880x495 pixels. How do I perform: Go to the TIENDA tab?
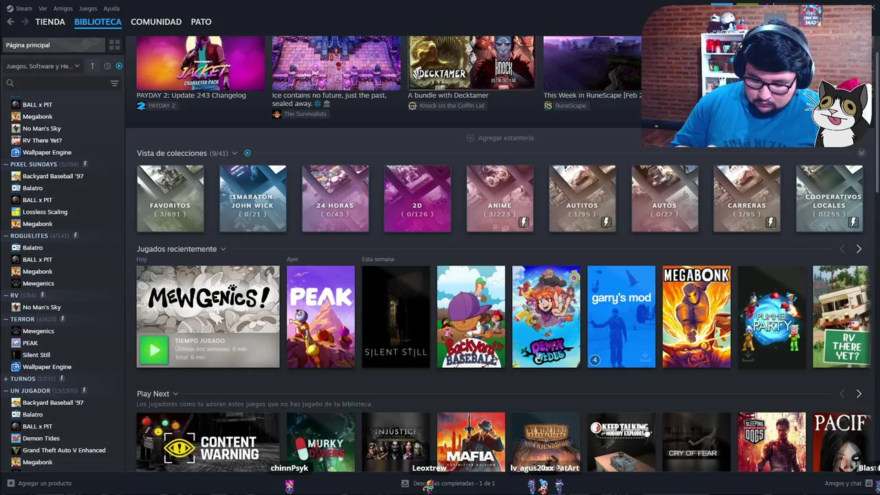coord(50,22)
